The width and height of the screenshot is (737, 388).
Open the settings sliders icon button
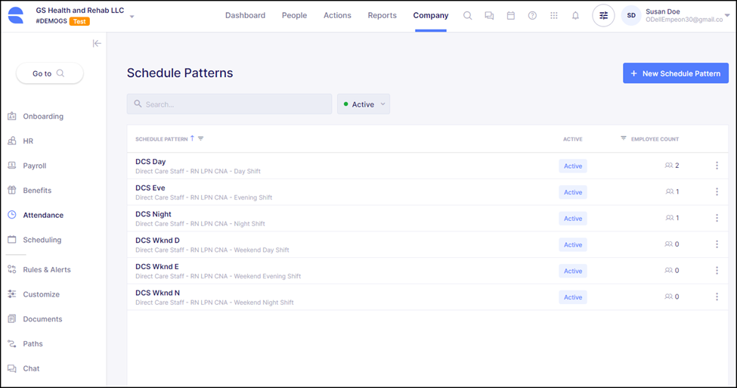(x=603, y=16)
